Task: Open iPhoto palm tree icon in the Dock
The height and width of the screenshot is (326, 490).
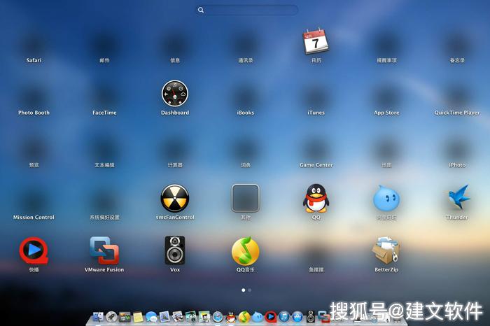Action: tap(191, 317)
